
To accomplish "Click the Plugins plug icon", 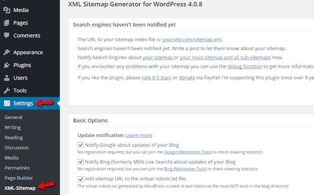I will (7, 65).
